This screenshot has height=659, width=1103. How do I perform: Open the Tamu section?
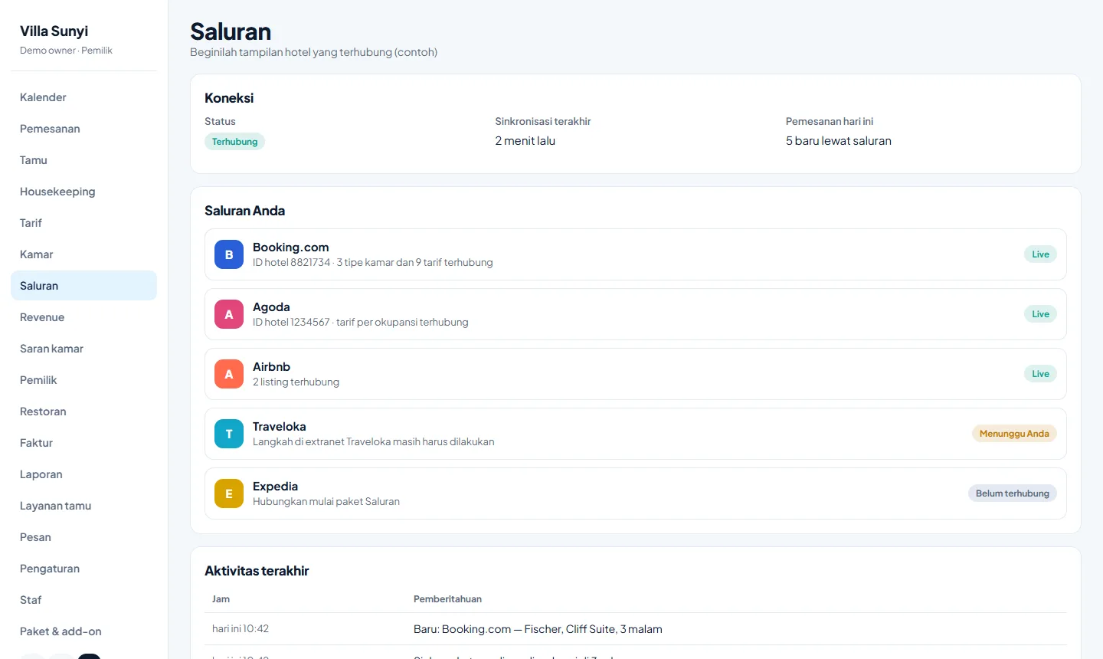83,160
